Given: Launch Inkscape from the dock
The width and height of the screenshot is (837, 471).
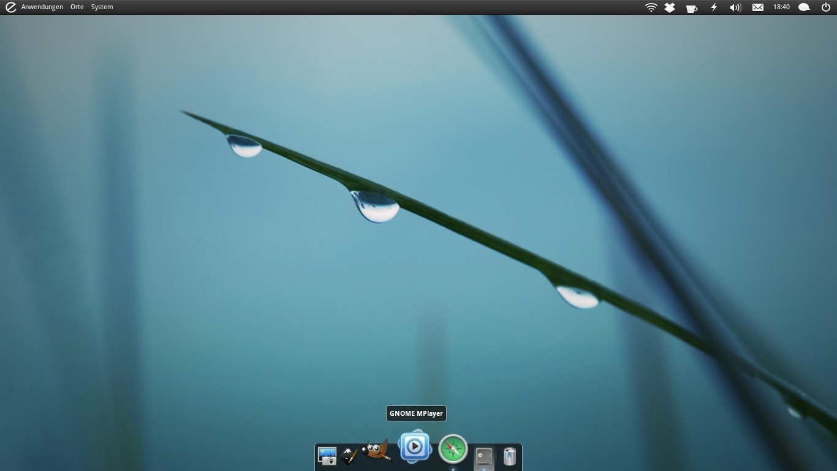Looking at the screenshot, I should point(349,456).
